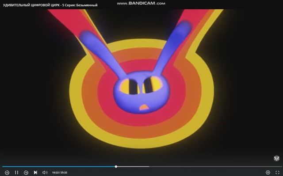
Task: Click the played blue portion of timeline
Action: [x=57, y=166]
